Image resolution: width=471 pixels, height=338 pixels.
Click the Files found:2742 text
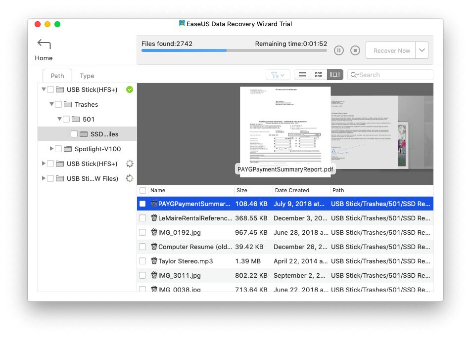[167, 44]
